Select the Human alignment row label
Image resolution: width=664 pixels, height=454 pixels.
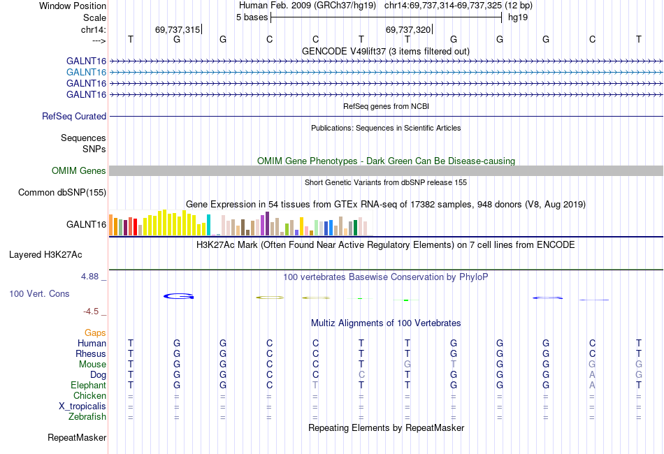(x=92, y=343)
